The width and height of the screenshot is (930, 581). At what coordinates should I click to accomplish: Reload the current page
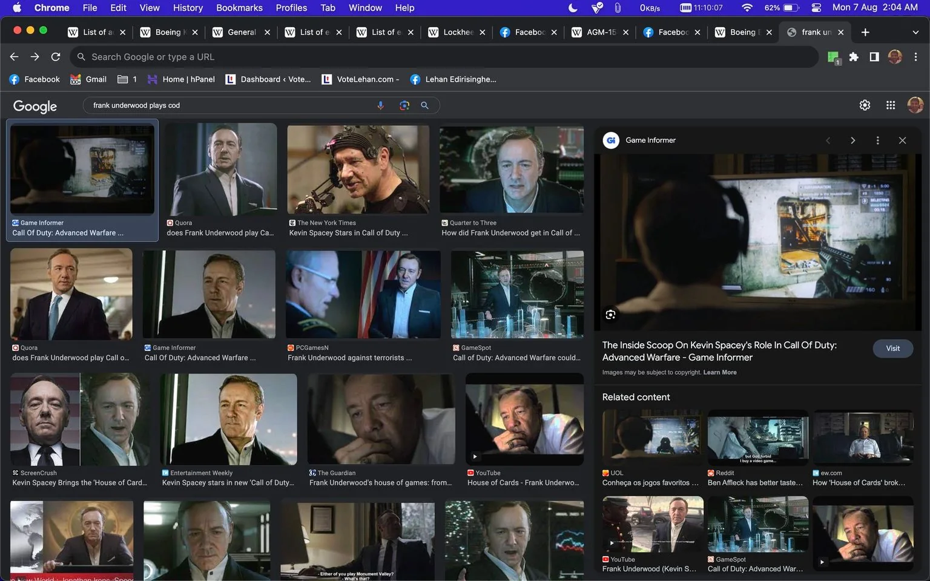[56, 56]
